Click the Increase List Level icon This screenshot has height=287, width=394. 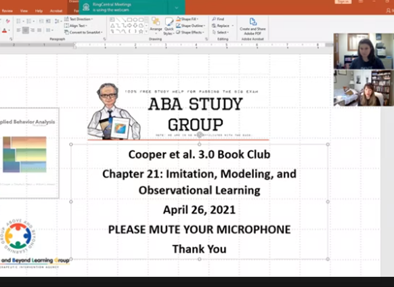click(x=48, y=21)
